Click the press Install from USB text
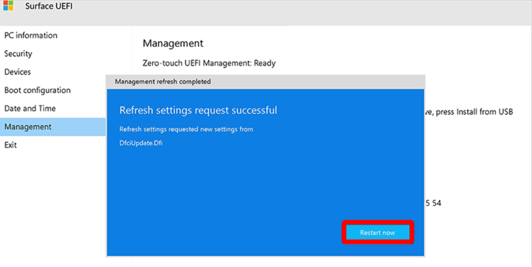532x267 pixels. pyautogui.click(x=474, y=112)
